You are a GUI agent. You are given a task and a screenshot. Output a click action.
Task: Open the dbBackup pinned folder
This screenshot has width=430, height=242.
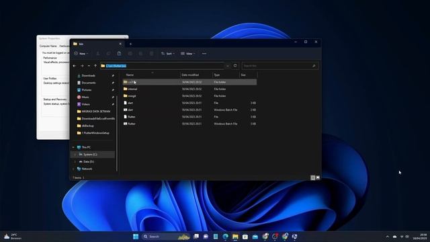(87, 126)
